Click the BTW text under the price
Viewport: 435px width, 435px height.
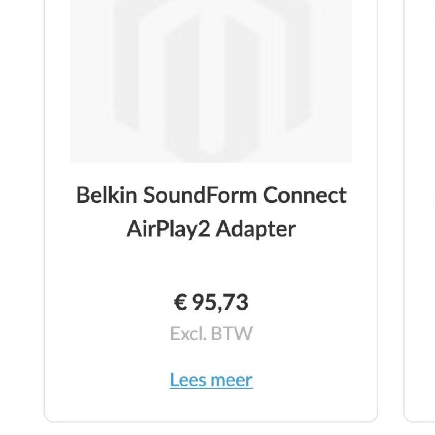point(232,334)
